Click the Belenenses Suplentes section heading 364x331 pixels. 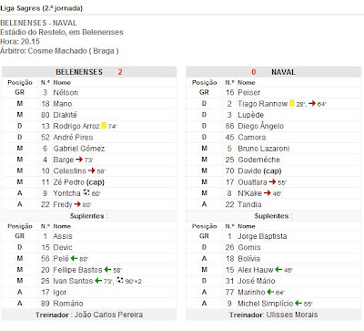pyautogui.click(x=87, y=216)
